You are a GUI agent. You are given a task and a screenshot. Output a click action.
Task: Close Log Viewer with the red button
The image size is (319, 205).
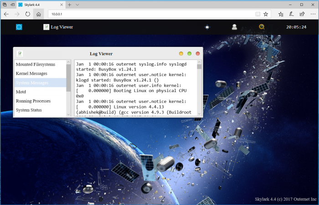click(x=198, y=53)
